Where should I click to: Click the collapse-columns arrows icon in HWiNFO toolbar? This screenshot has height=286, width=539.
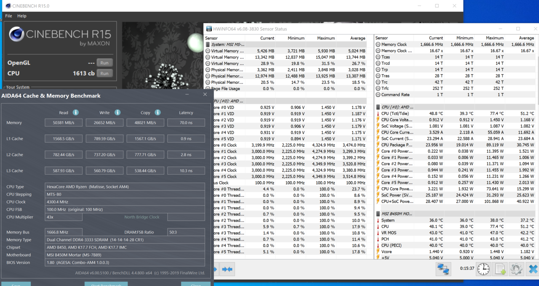pyautogui.click(x=227, y=269)
